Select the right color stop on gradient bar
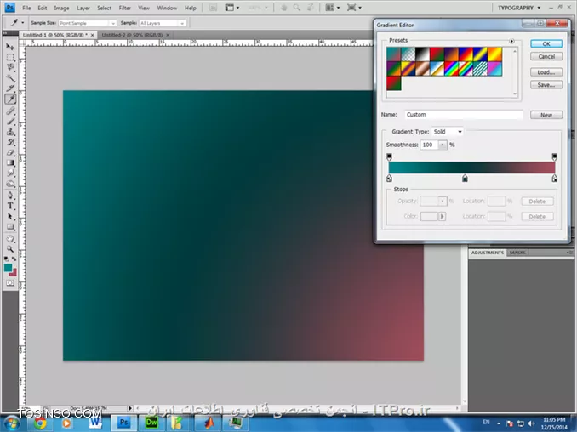Viewport: 577px width, 432px height. 555,179
